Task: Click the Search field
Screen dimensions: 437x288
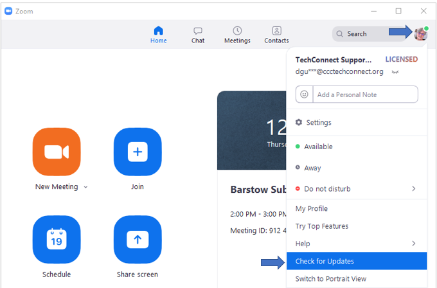Action: 370,34
